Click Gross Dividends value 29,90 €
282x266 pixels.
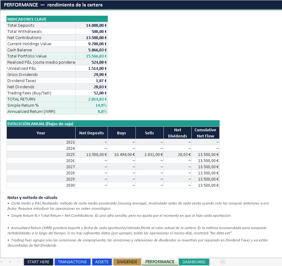(x=92, y=74)
